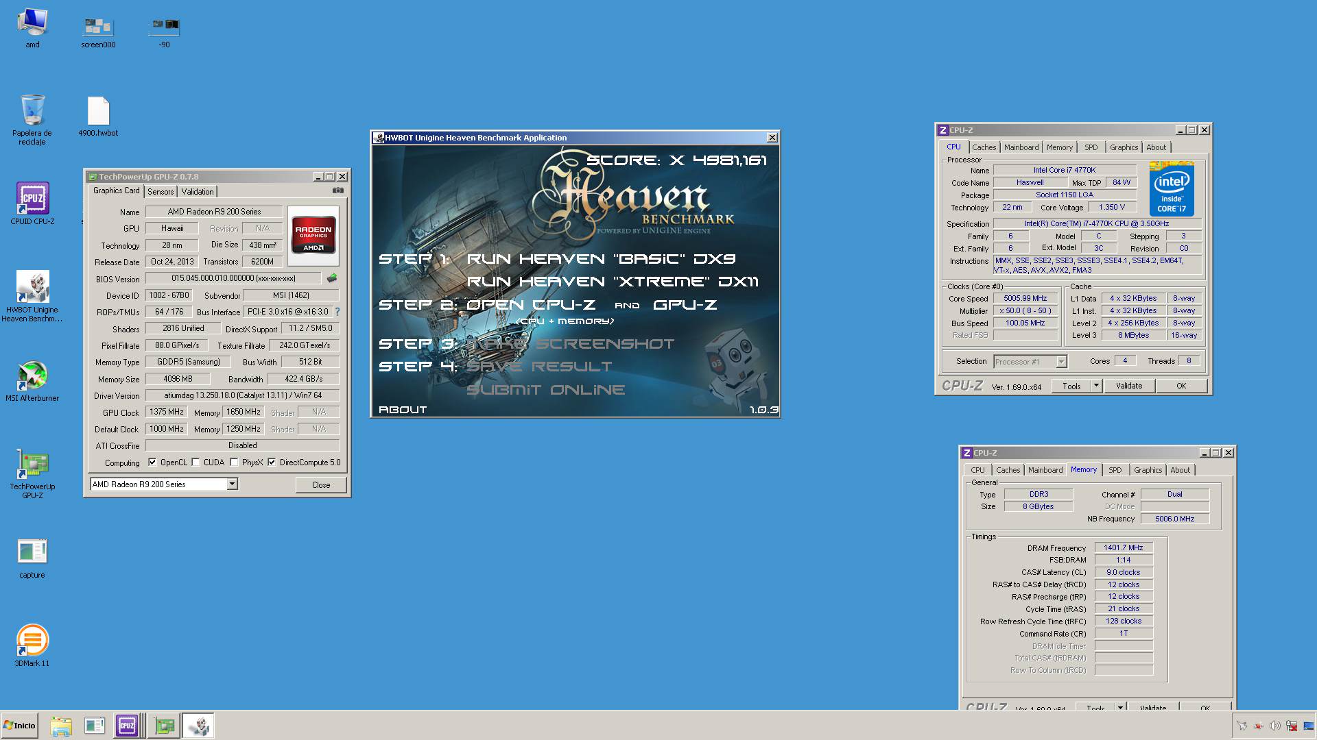Open the Papelera de reciclaje icon
Screen dimensions: 1317x740
click(32, 120)
